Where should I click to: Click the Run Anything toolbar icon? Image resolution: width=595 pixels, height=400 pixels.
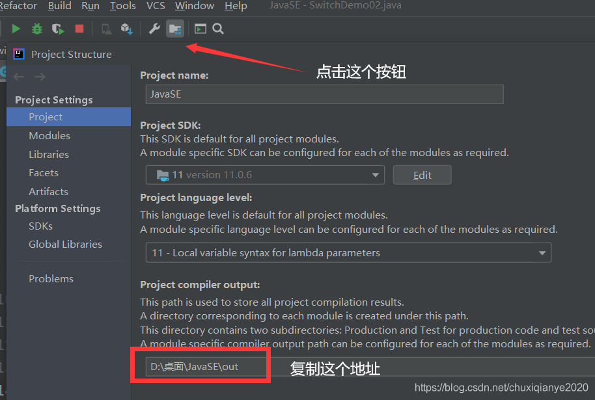(x=201, y=29)
